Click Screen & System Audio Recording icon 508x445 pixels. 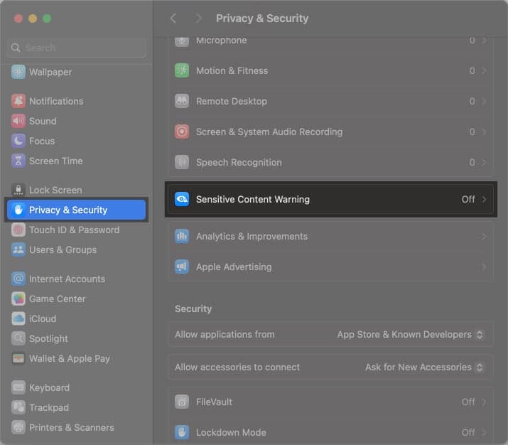pyautogui.click(x=182, y=132)
